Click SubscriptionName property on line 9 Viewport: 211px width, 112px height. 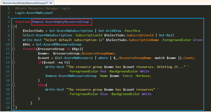click(x=144, y=40)
